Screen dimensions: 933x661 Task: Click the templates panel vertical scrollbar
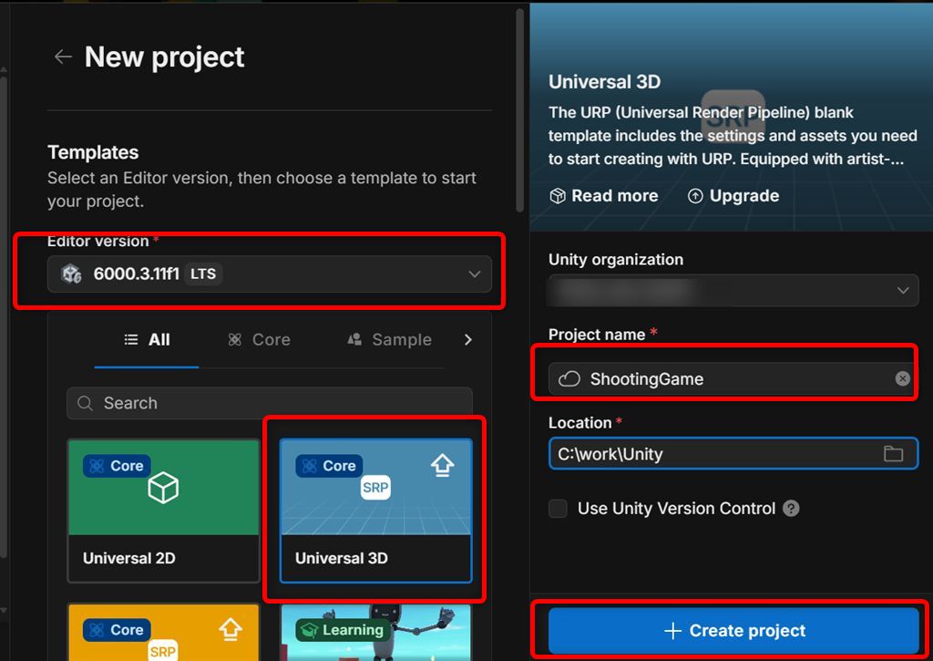pyautogui.click(x=519, y=110)
